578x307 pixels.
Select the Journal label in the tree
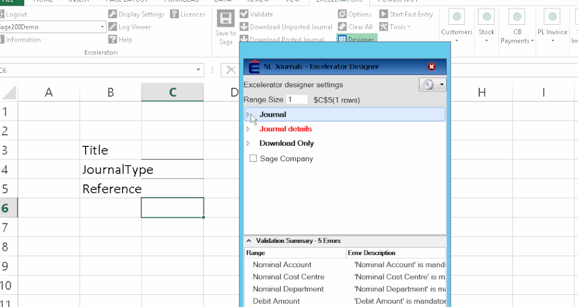point(272,114)
